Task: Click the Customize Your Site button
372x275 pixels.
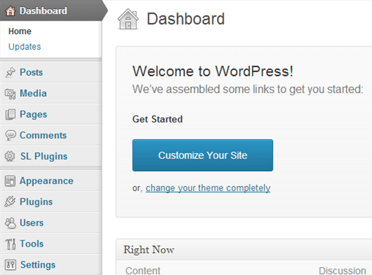Action: (x=203, y=155)
